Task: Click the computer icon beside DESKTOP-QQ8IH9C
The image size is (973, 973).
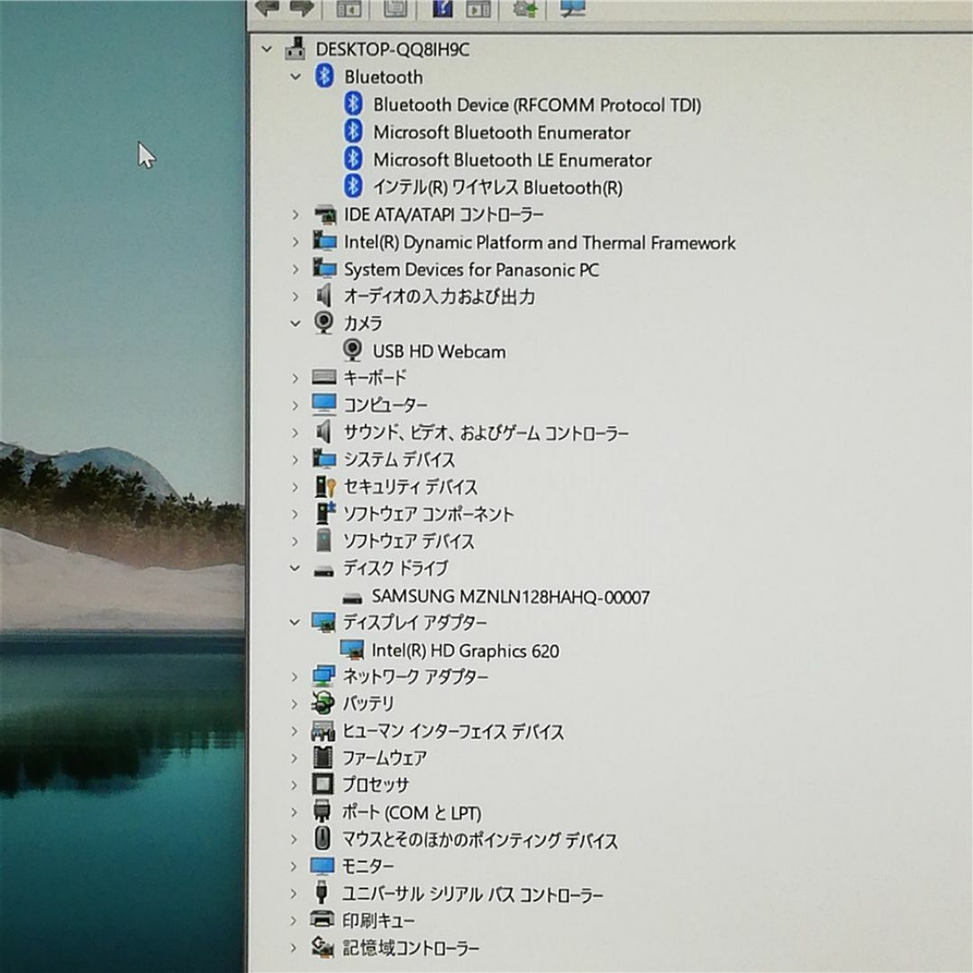Action: (x=296, y=49)
